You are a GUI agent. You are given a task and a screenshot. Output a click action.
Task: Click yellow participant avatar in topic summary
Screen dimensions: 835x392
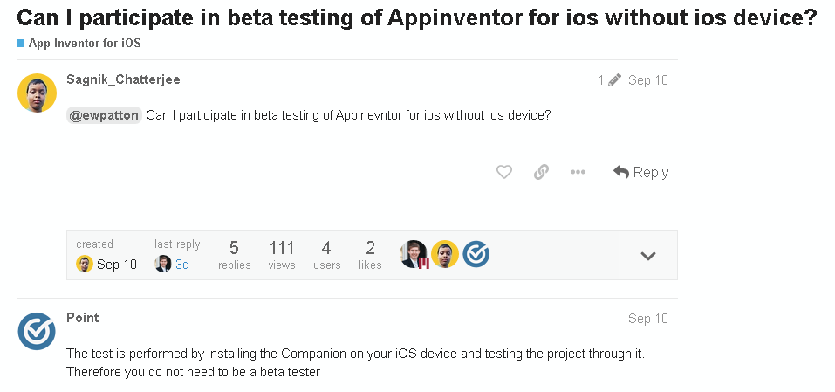[445, 254]
